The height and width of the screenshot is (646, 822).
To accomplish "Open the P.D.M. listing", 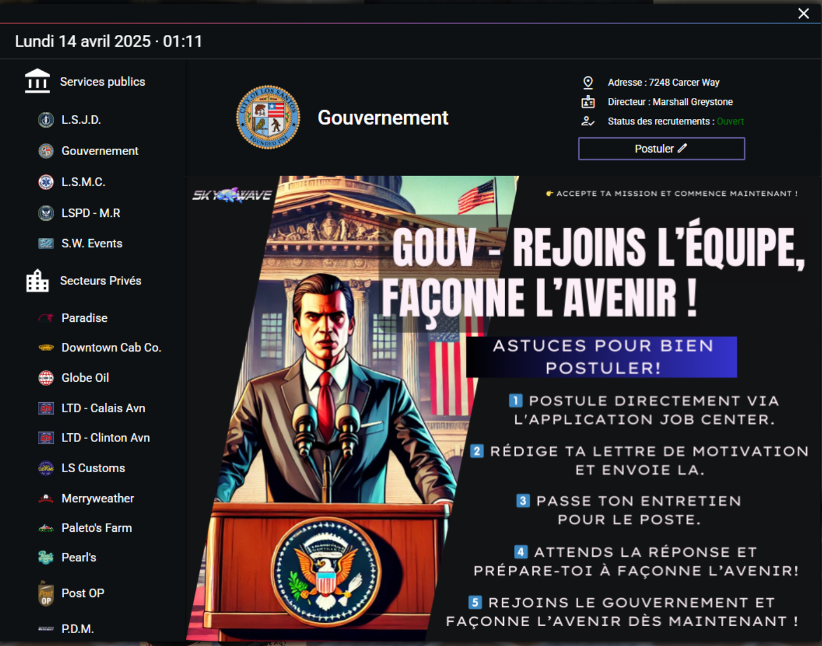I will coord(78,629).
